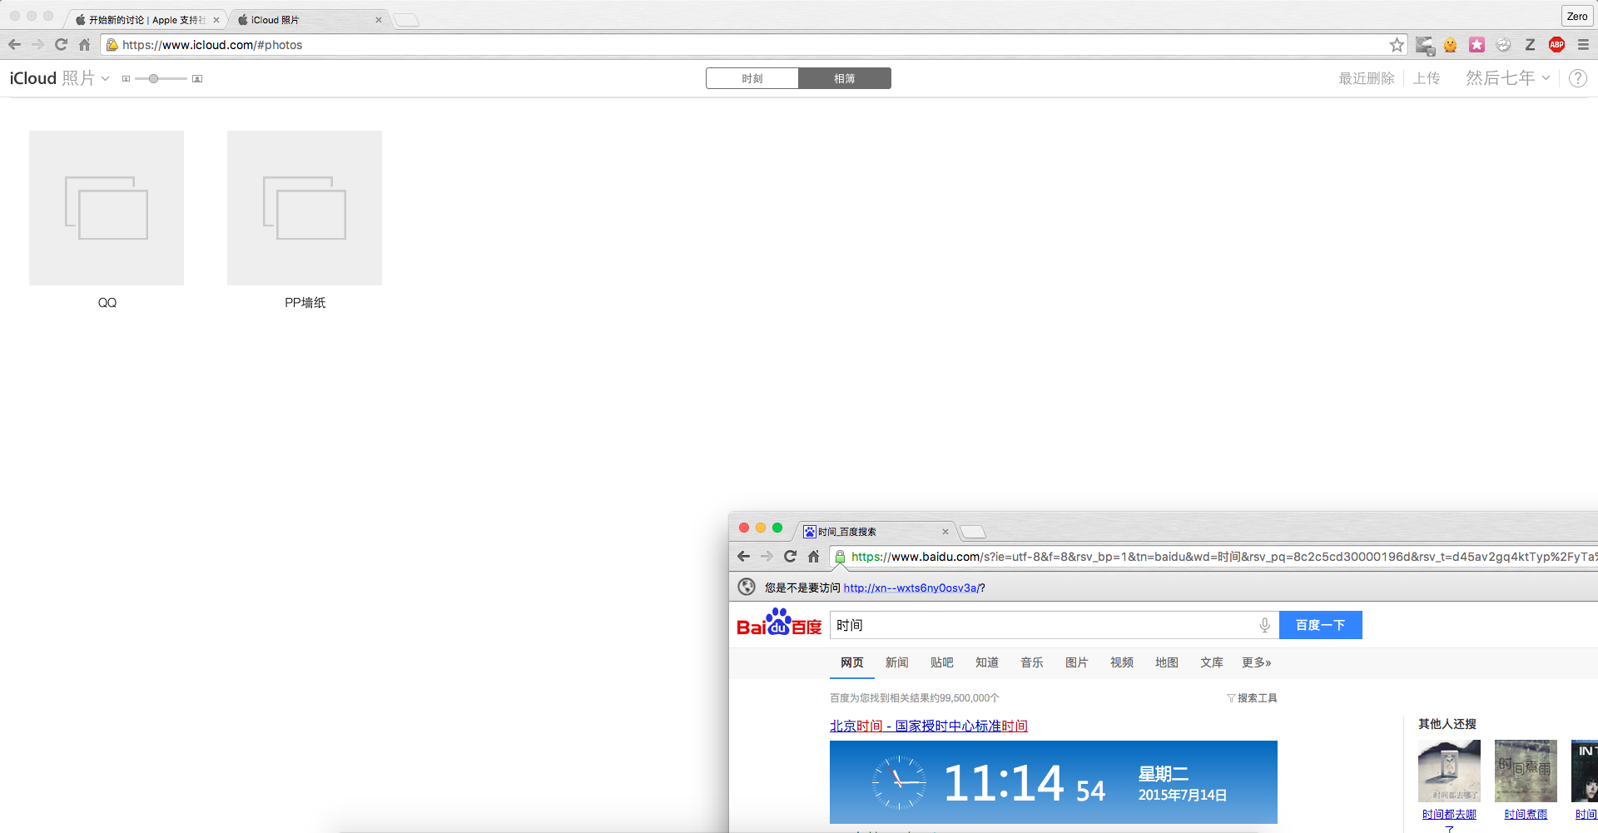Image resolution: width=1598 pixels, height=833 pixels.
Task: Open home page in the iCloud browser window
Action: pyautogui.click(x=84, y=45)
